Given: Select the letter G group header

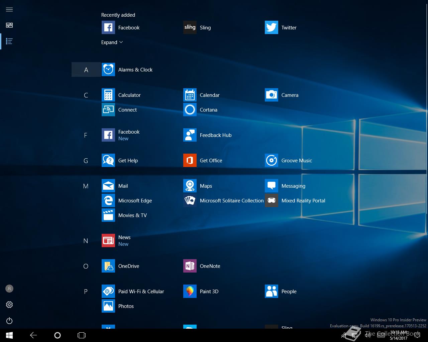Looking at the screenshot, I should (86, 161).
